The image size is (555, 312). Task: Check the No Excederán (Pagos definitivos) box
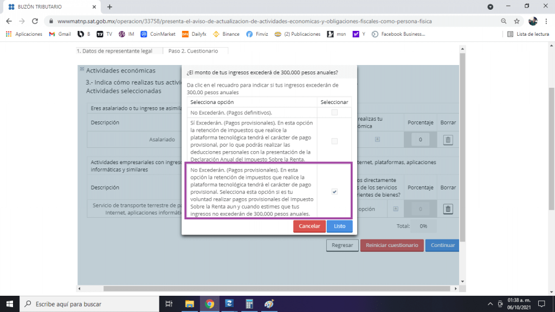tap(334, 113)
